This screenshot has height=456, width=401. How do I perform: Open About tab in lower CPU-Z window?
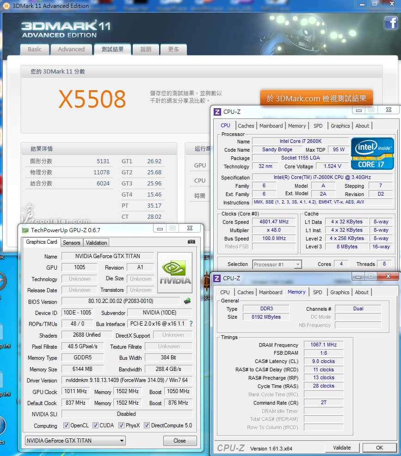(x=361, y=292)
